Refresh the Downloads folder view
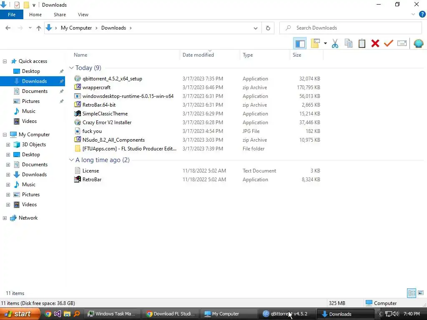The width and height of the screenshot is (427, 320). (268, 28)
